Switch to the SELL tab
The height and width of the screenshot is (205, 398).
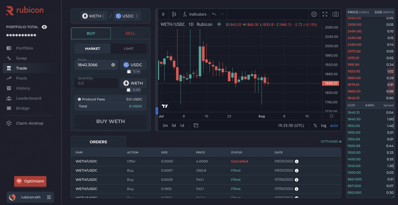[130, 33]
